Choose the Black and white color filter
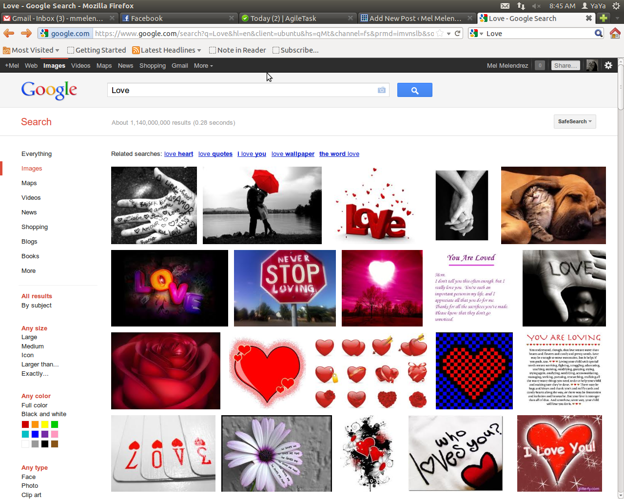Screen dimensions: 624x499 [44, 414]
